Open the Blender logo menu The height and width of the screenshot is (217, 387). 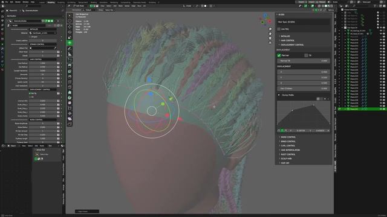point(2,2)
